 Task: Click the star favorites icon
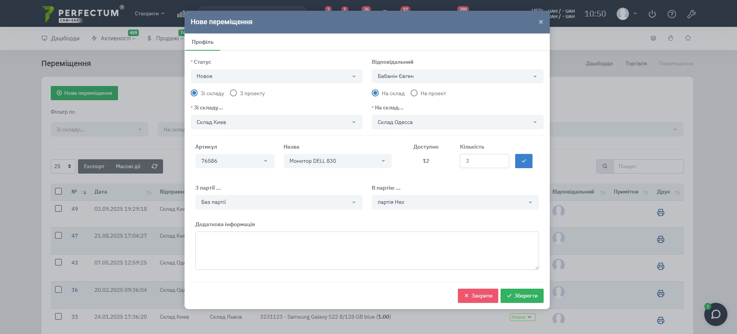[688, 38]
